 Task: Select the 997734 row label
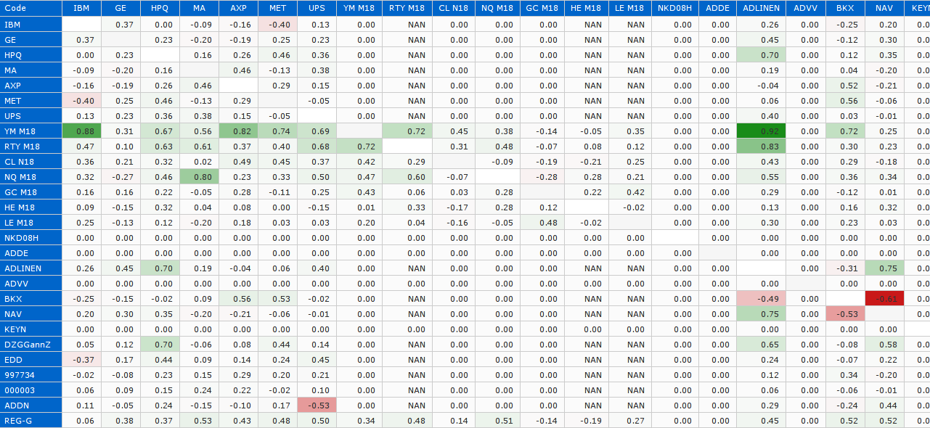click(x=31, y=375)
